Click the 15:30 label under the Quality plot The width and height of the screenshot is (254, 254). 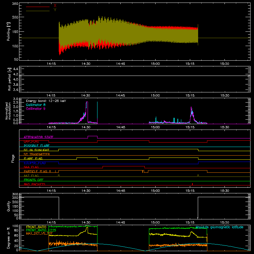pyautogui.click(x=224, y=223)
